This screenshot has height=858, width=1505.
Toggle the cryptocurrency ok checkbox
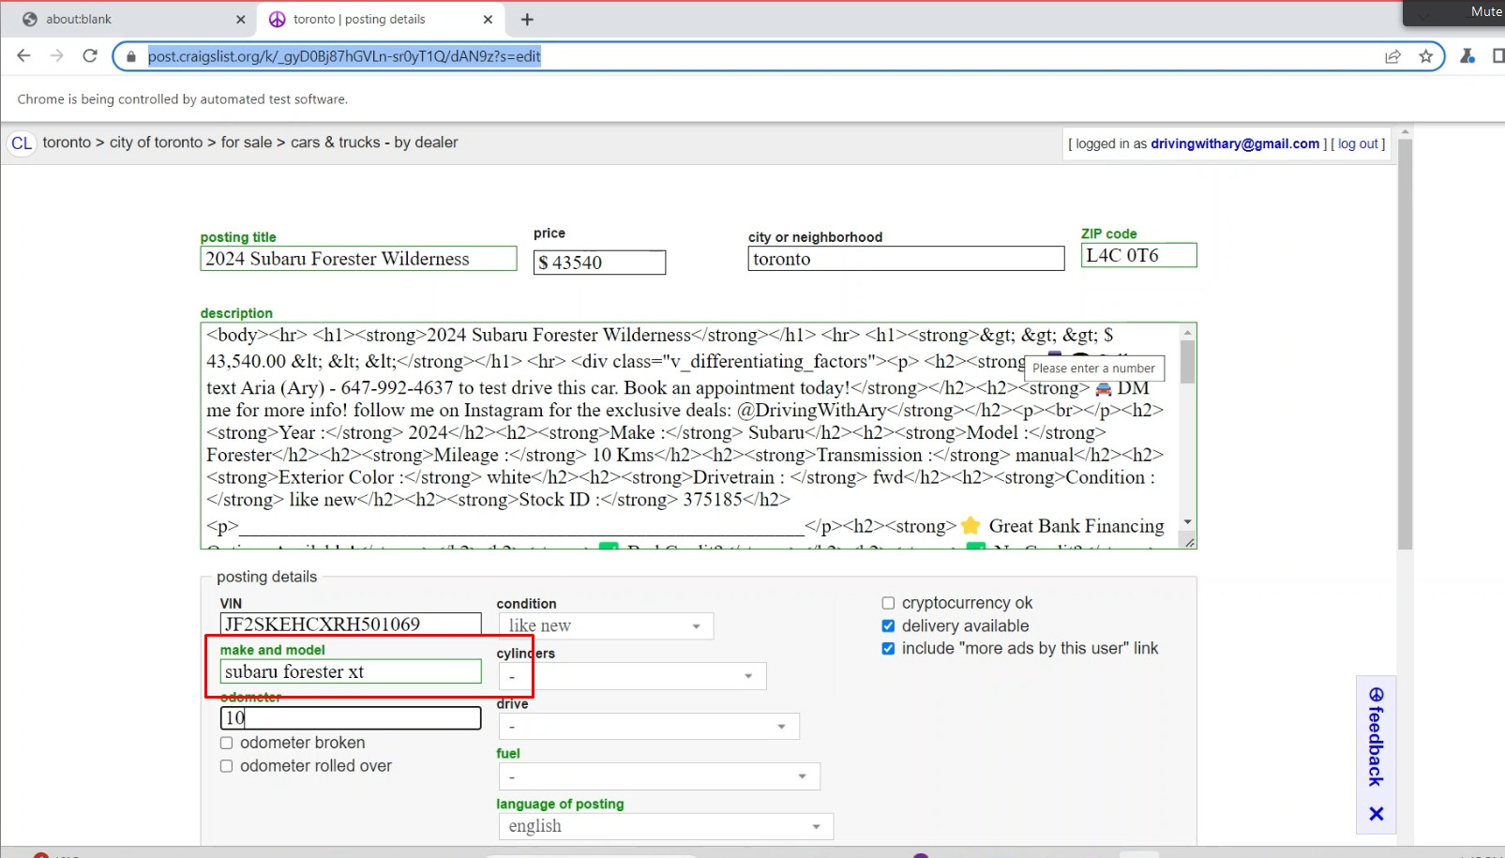click(888, 603)
